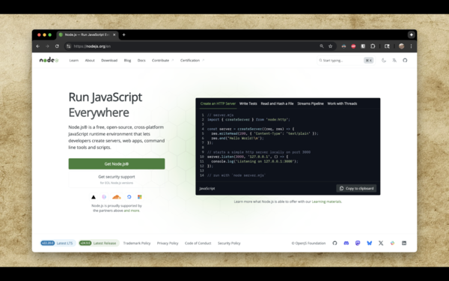Screen dimensions: 449x281
Task: Click the 'Run JavaScript Everywhere' heading
Action: 106,105
